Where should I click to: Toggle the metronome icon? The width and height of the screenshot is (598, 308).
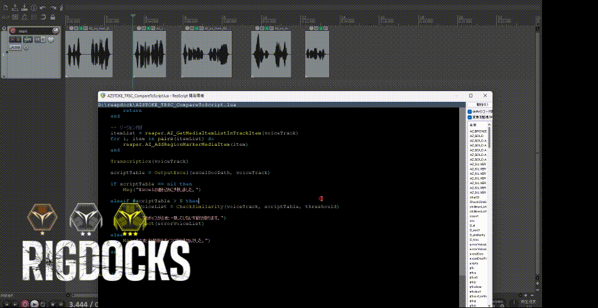click(x=62, y=8)
